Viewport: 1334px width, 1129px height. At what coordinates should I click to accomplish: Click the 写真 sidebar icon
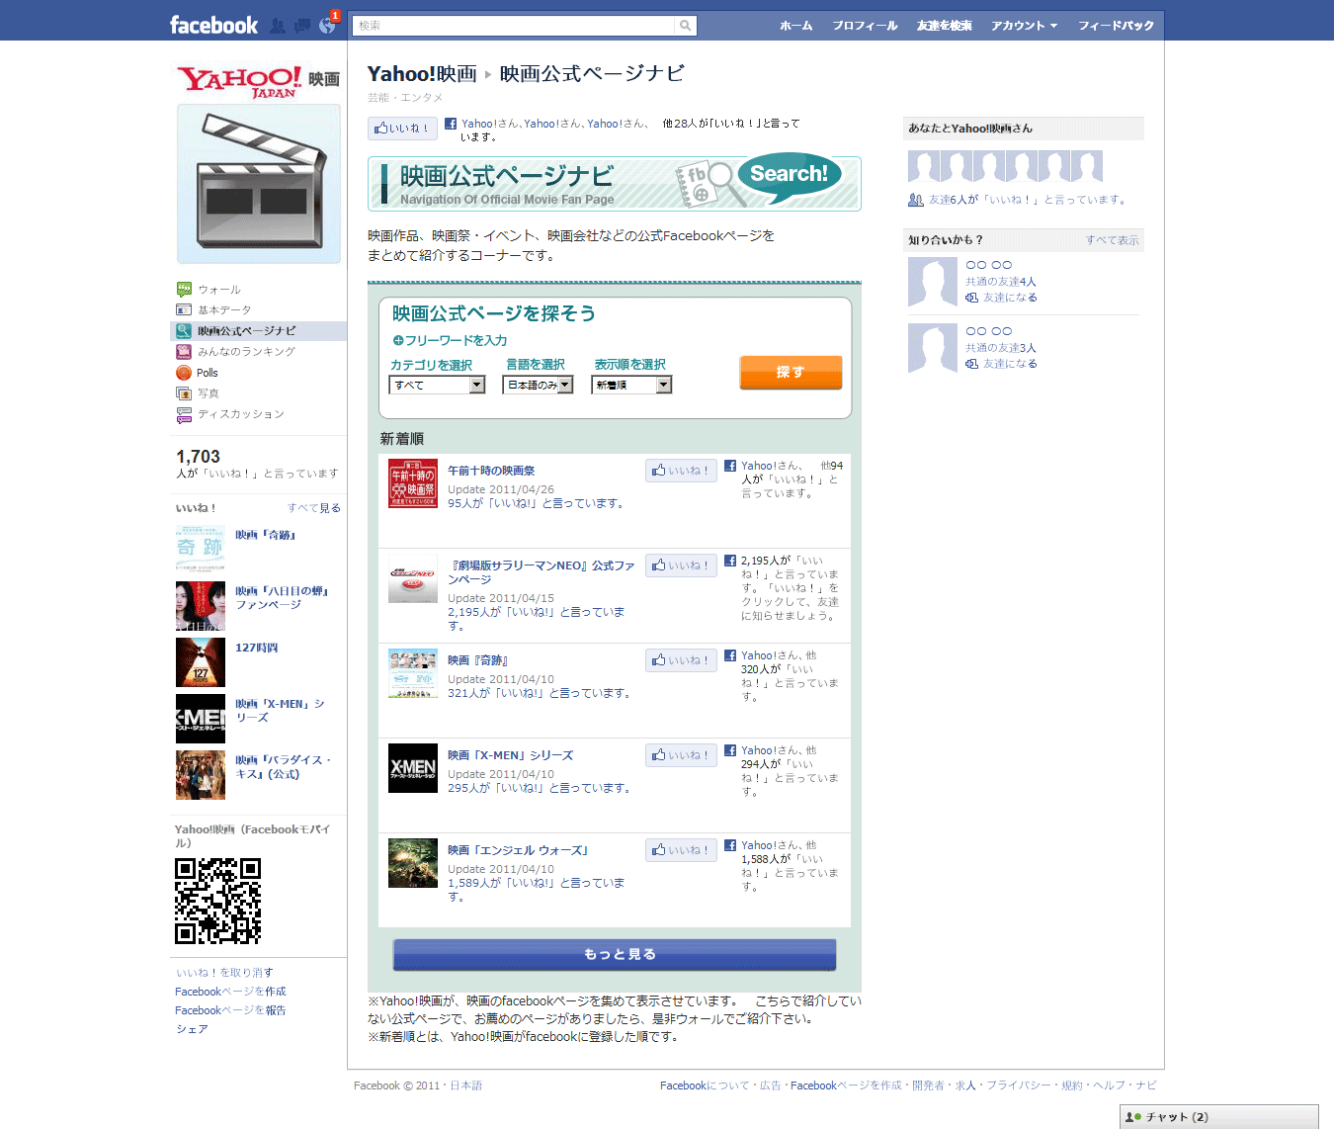click(184, 393)
